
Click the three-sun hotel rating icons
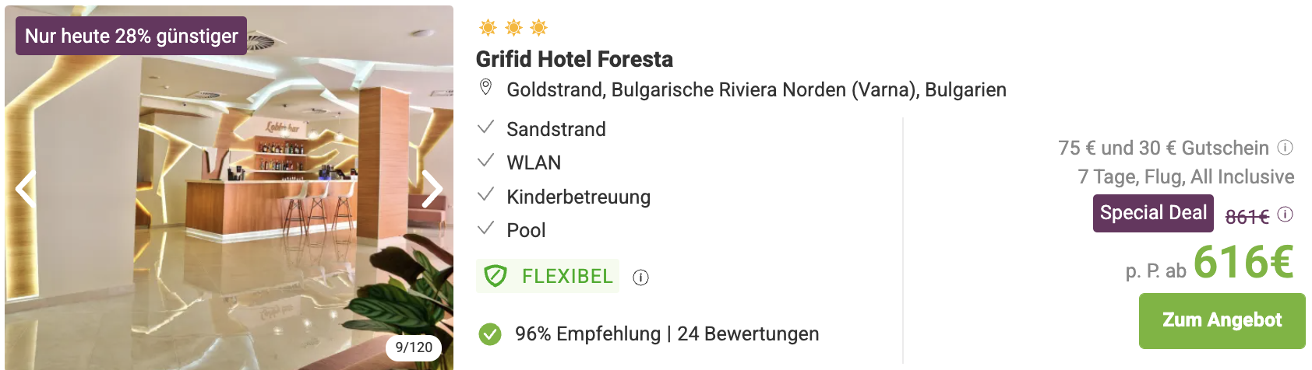pos(513,28)
